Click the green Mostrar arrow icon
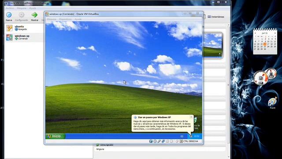Screen dimensions: 282x159 [34, 15]
